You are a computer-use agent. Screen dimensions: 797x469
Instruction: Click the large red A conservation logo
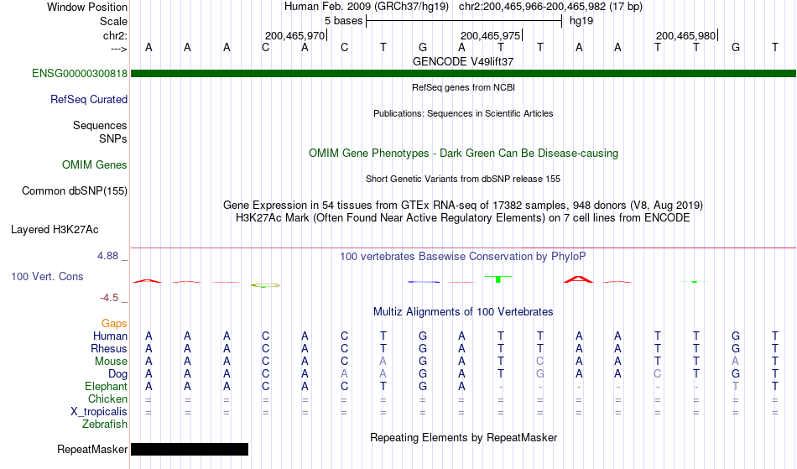click(578, 279)
